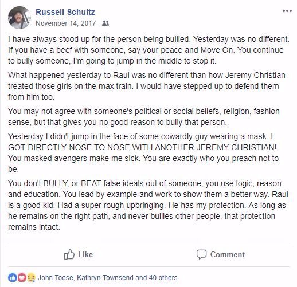Click the capitalized 'GOT DIRECTLY NOSE TO NOSE' line

point(142,147)
